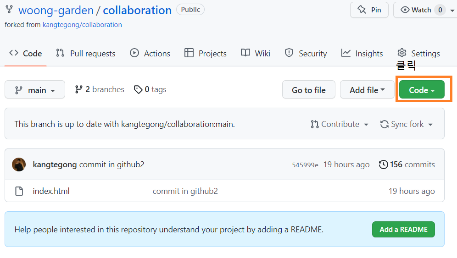Open commit hash 545999e
The width and height of the screenshot is (457, 258).
tap(305, 165)
